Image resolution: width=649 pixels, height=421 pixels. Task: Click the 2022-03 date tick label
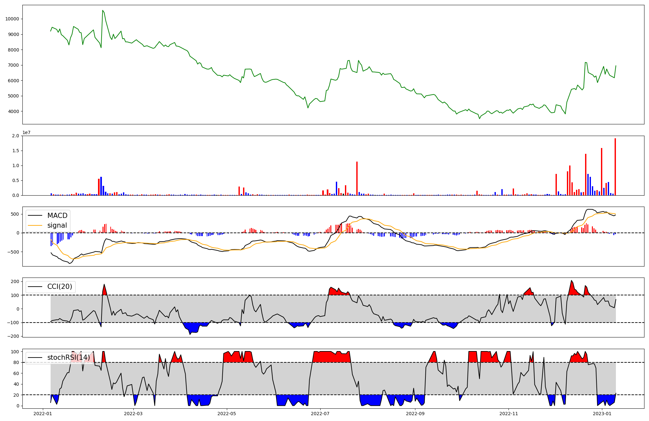133,414
